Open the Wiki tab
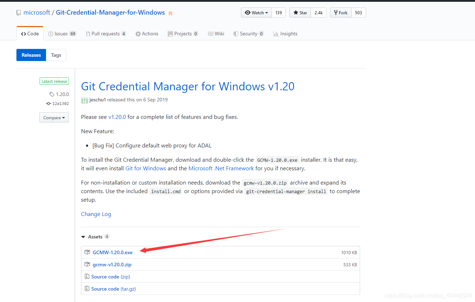 tap(216, 34)
